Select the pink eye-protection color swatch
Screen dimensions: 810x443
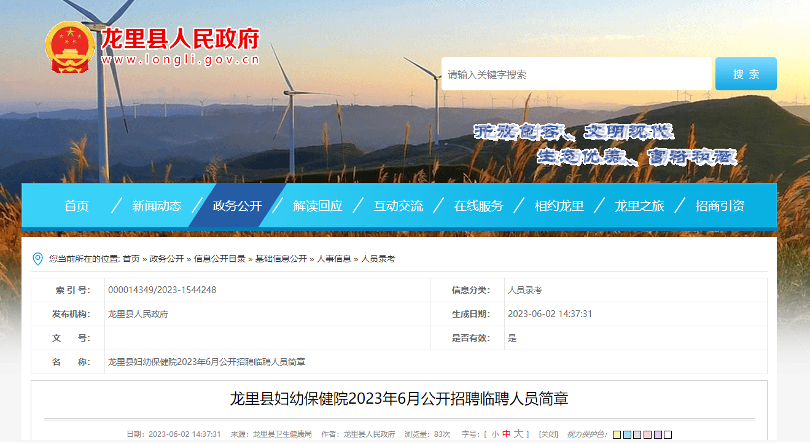pos(647,435)
